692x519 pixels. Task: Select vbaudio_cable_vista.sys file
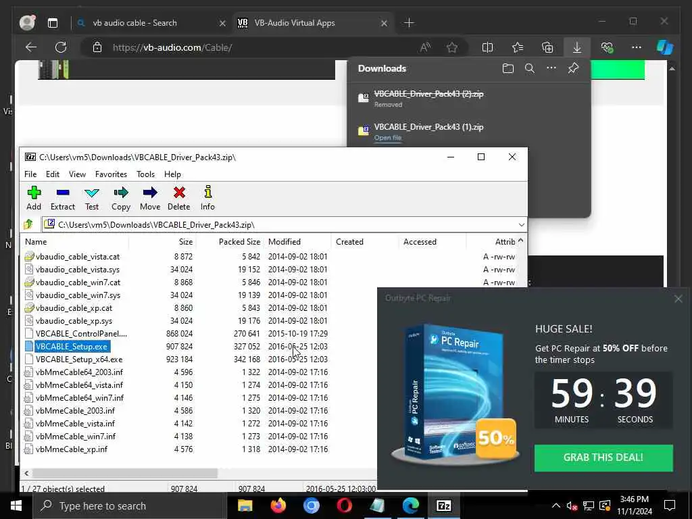78,269
